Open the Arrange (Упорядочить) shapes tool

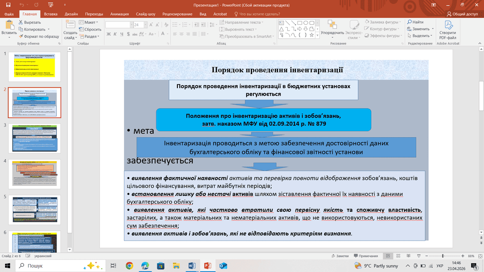click(332, 30)
